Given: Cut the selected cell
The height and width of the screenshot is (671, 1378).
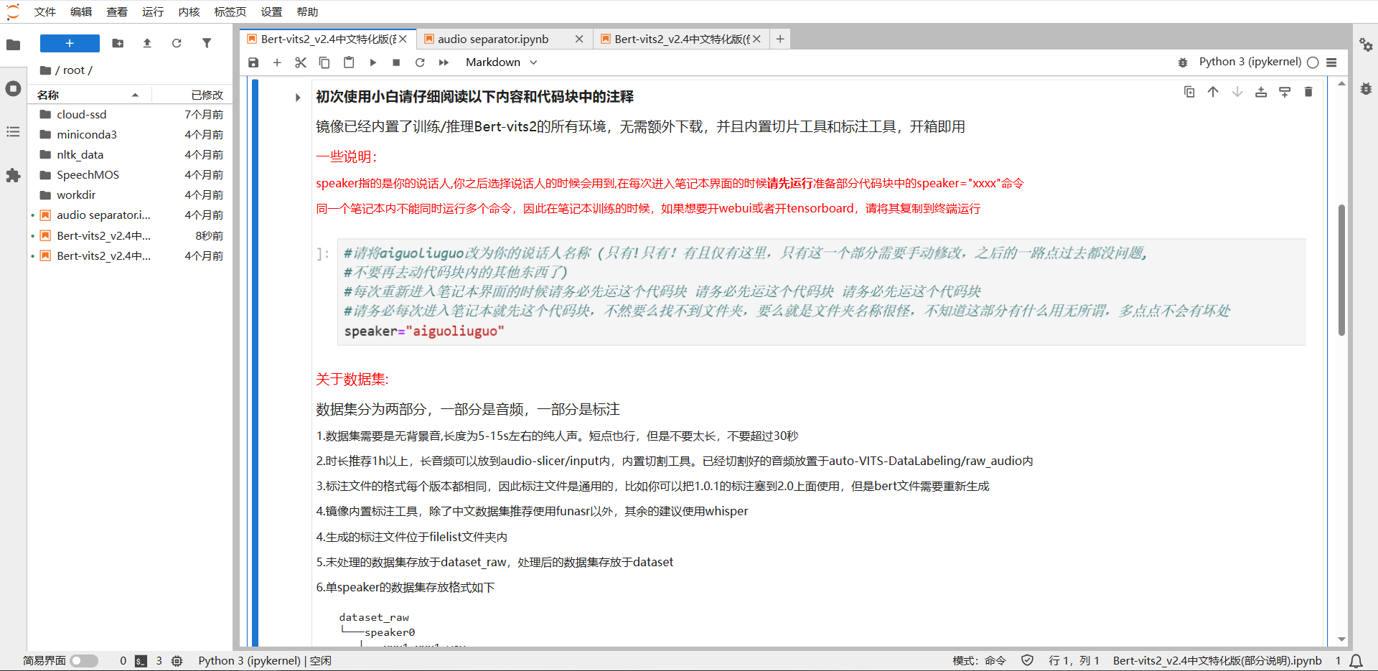Looking at the screenshot, I should (301, 62).
